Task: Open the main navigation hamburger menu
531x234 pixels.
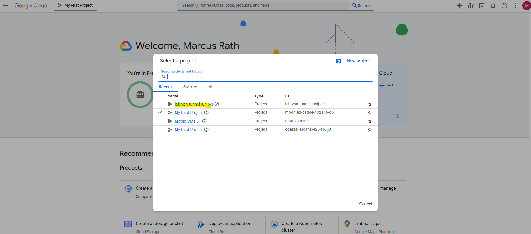Action: pyautogui.click(x=5, y=6)
